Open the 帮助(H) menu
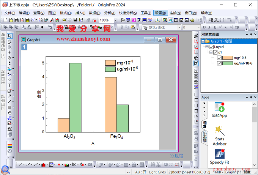This screenshot has height=175, width=258. pos(206,13)
